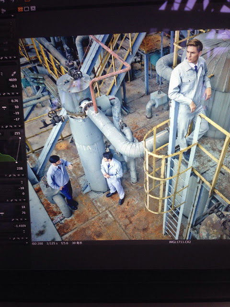Viewport: 230px width, 307px height.
Task: Click the stepper arrows below -1.41EV
Action: [x=24, y=231]
